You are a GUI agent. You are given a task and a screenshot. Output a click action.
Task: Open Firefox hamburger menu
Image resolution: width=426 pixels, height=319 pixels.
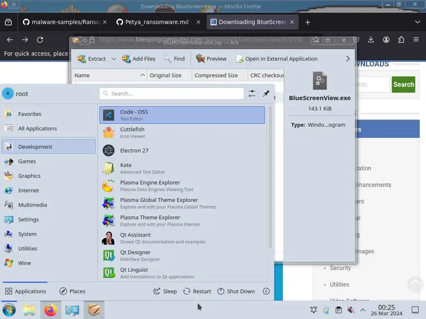(416, 39)
